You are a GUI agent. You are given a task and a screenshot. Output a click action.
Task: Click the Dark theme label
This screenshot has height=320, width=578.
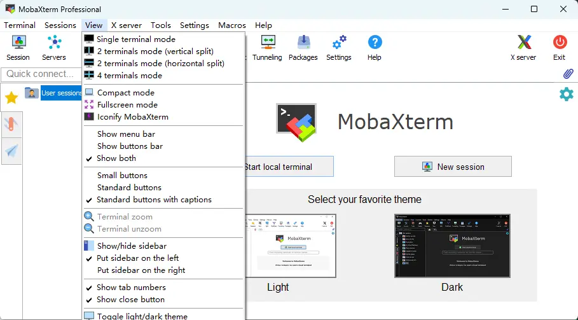(x=452, y=287)
